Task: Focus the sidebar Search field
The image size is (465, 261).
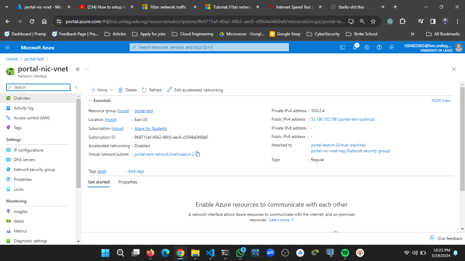Action: (38, 87)
